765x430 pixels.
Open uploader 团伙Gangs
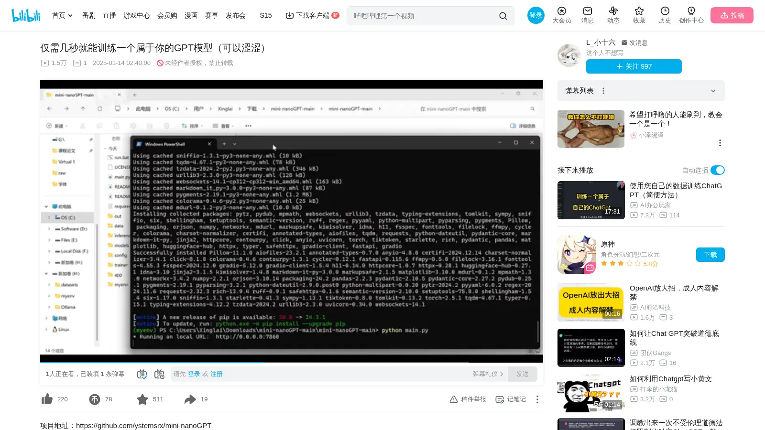pyautogui.click(x=651, y=353)
